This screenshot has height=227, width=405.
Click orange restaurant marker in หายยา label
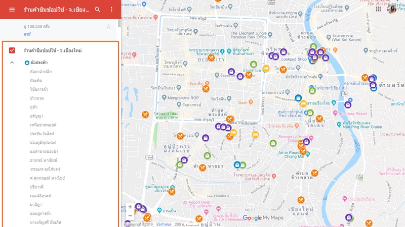click(x=202, y=168)
